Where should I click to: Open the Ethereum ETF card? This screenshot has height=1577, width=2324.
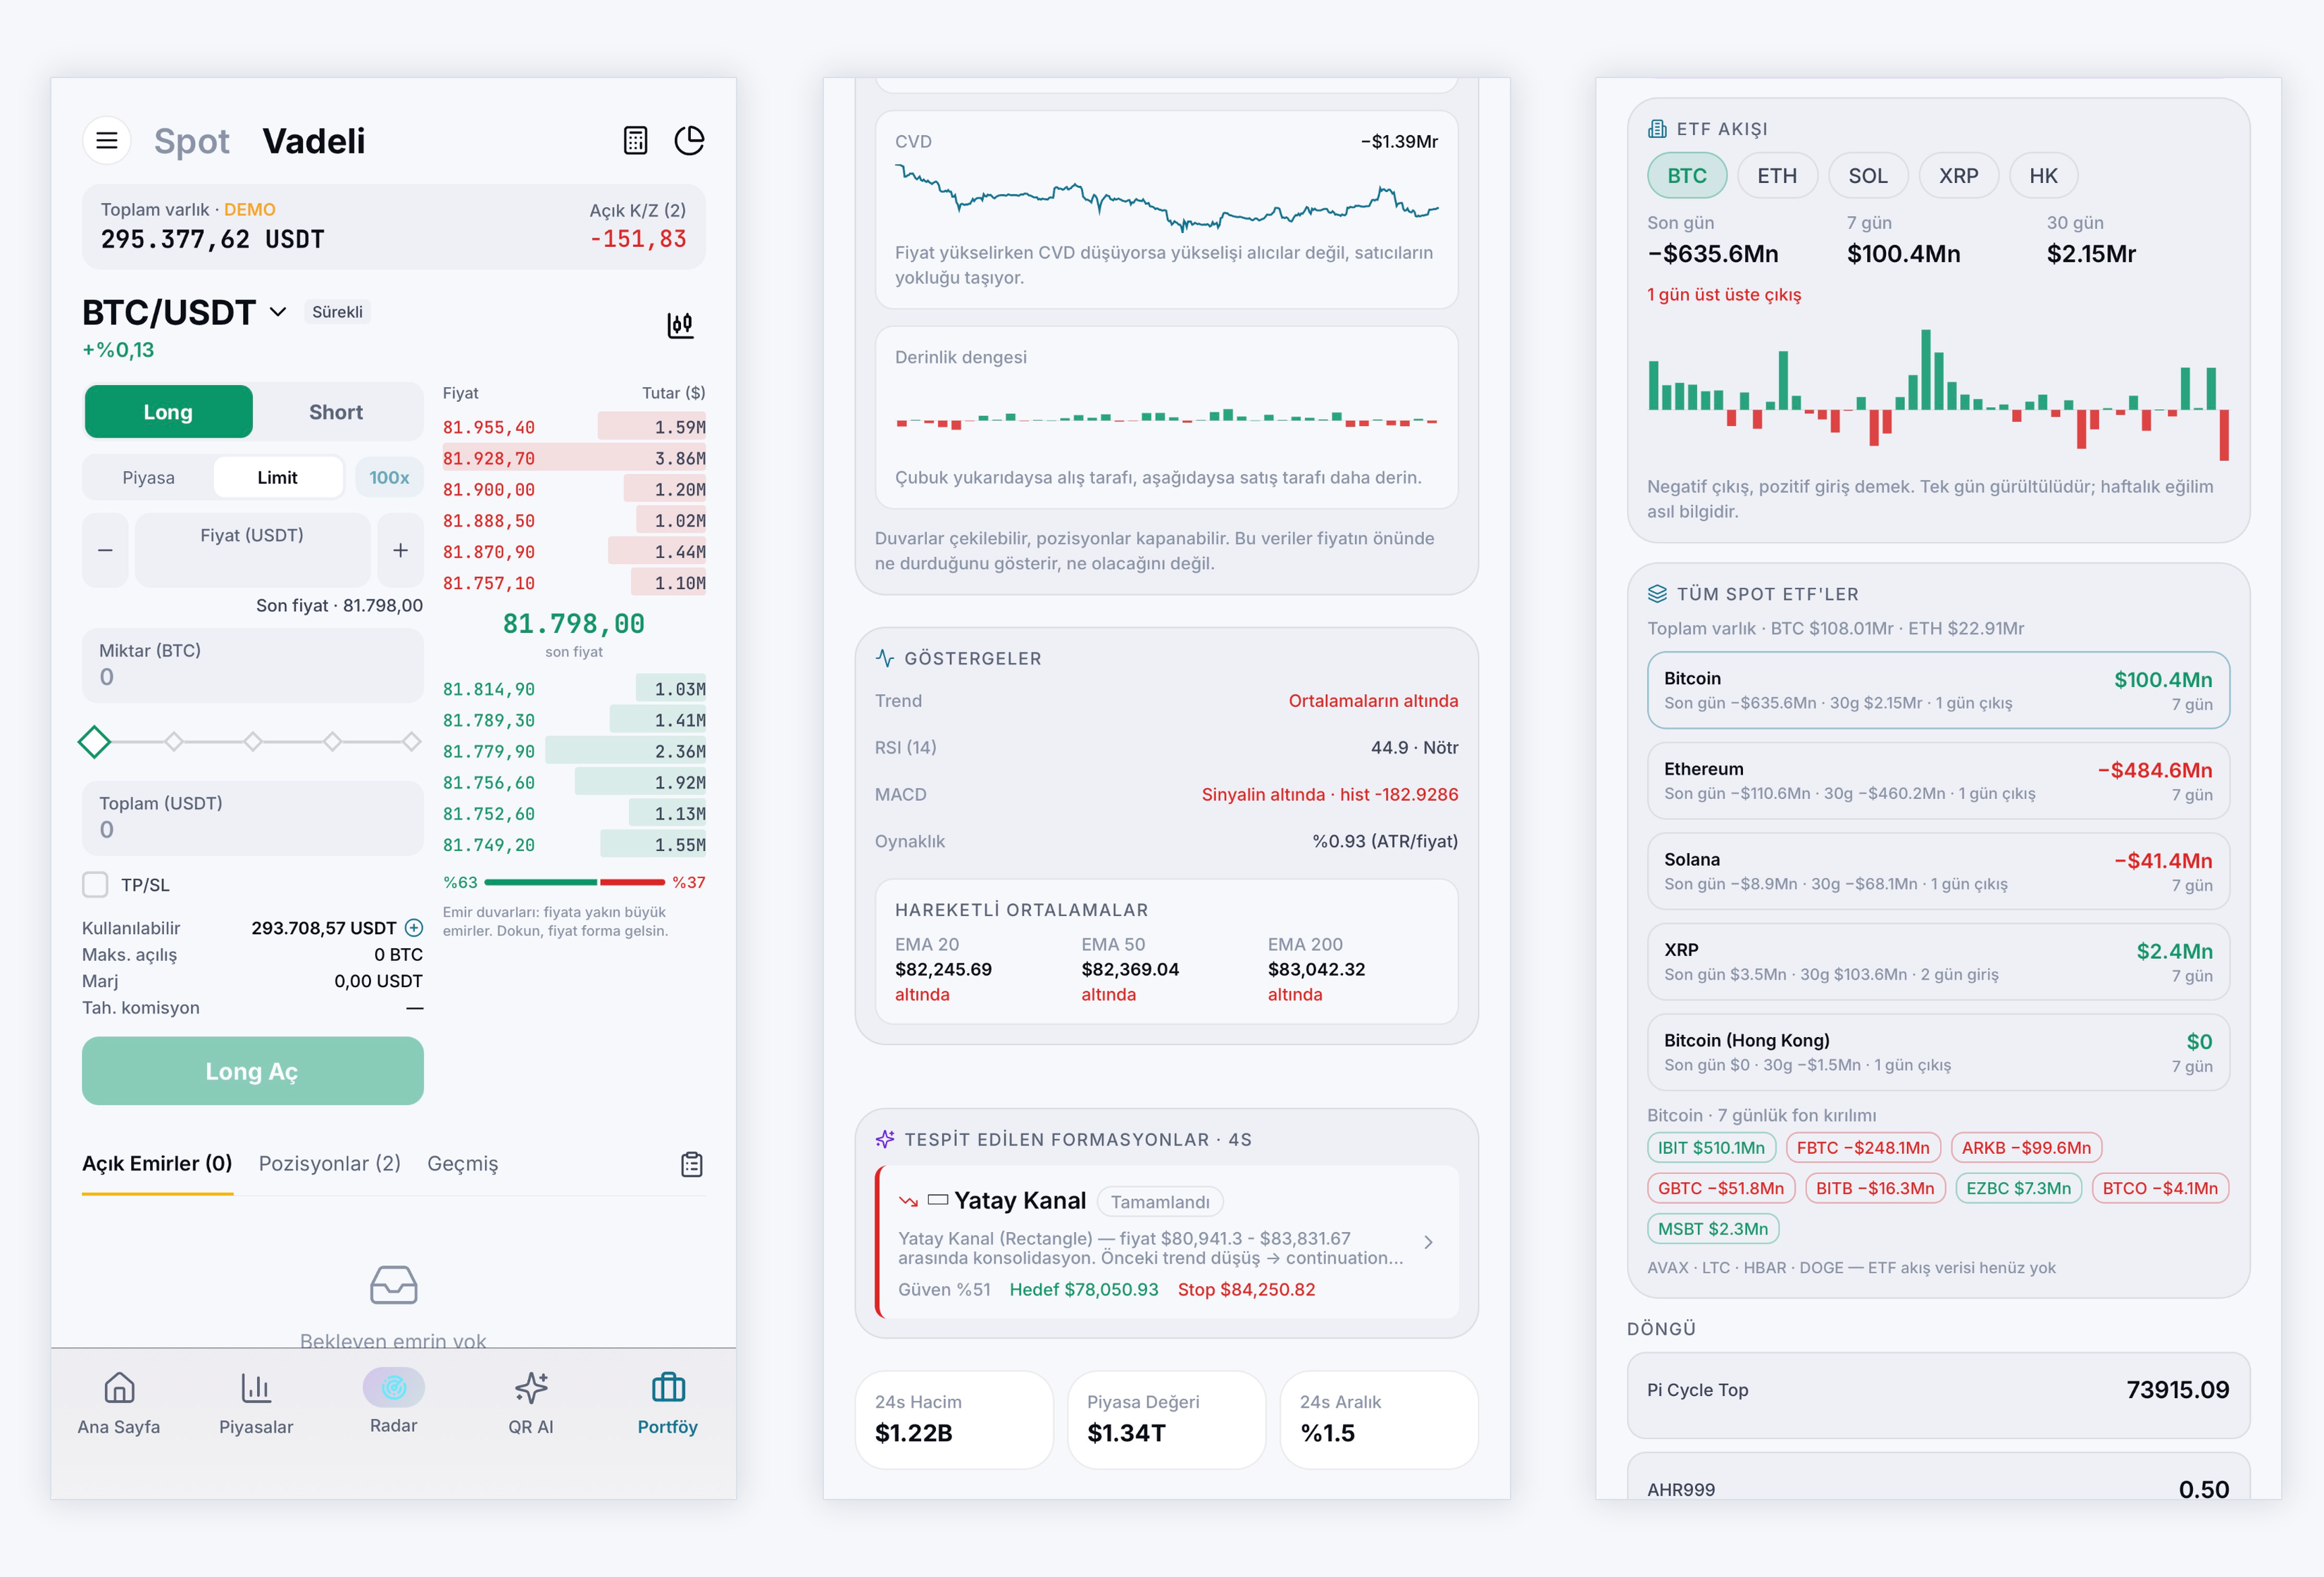[x=1938, y=781]
